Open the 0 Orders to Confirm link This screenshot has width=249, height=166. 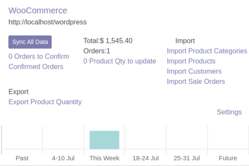(x=39, y=56)
